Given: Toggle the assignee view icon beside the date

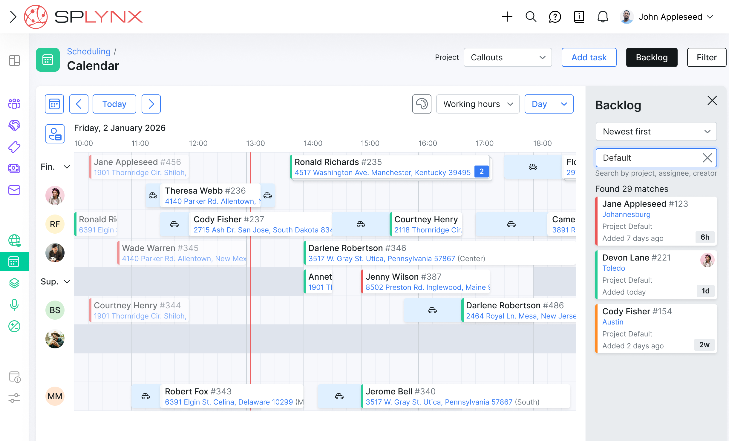Looking at the screenshot, I should click(55, 134).
